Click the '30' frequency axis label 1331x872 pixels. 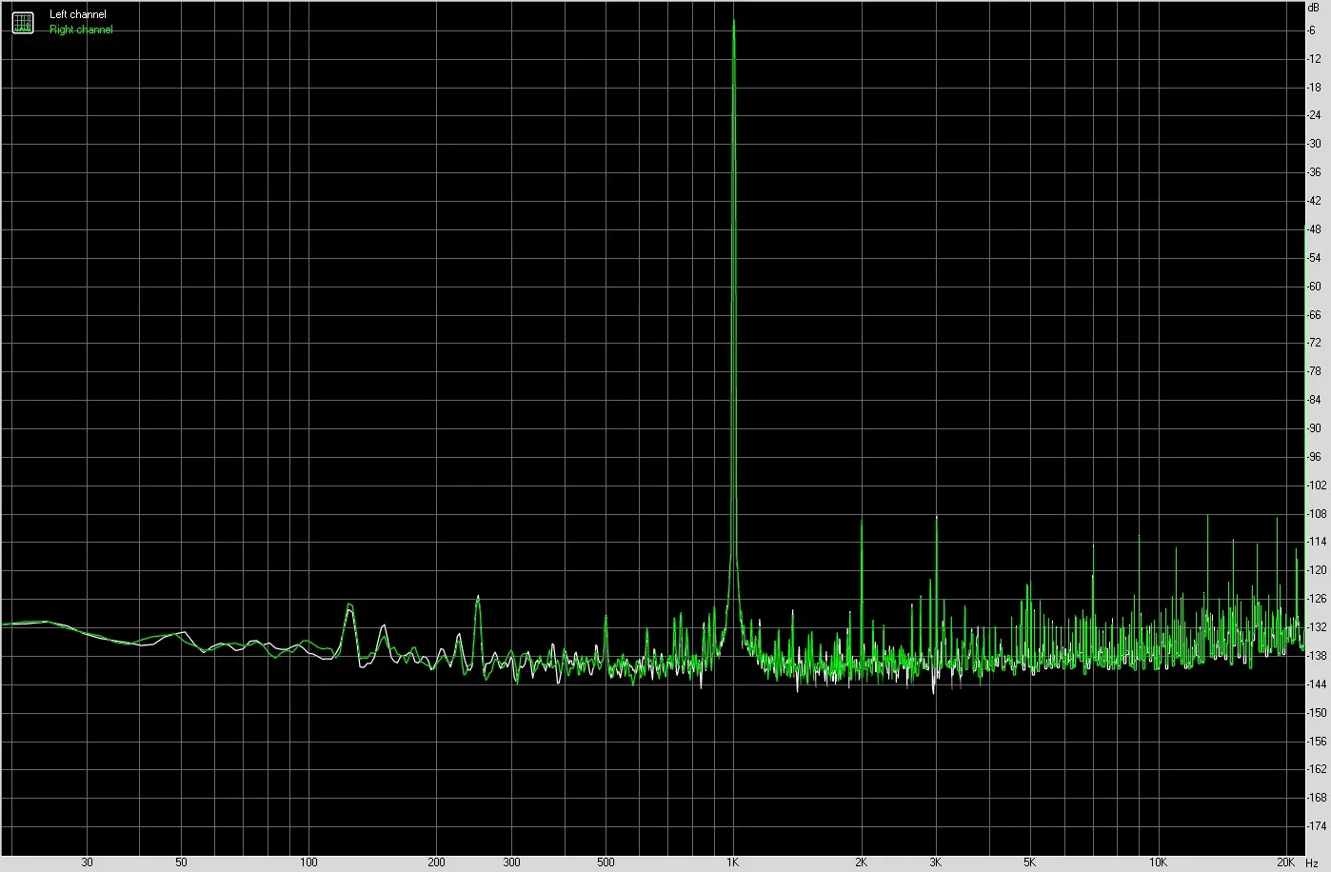click(88, 862)
